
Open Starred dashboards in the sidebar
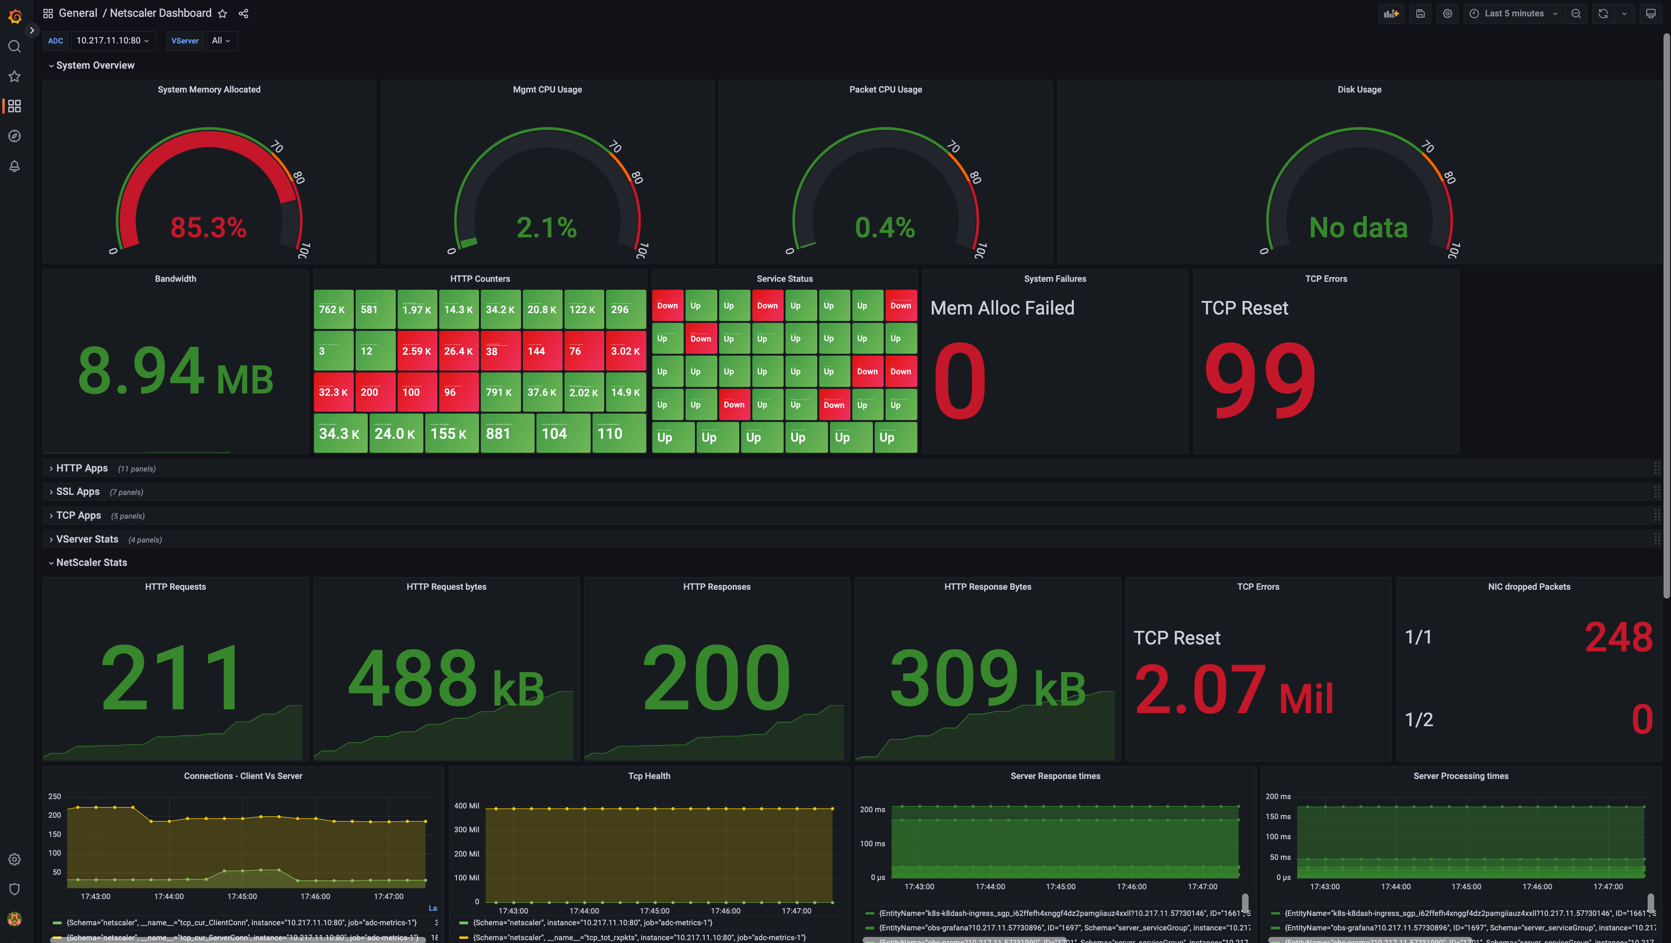coord(14,77)
